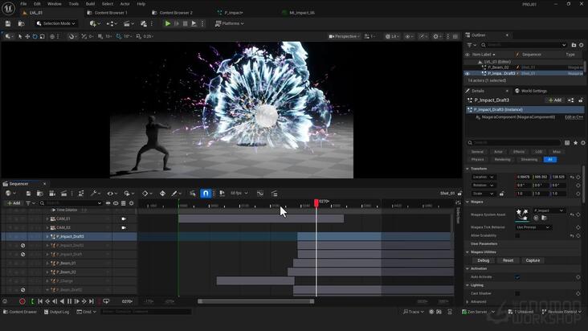Open the Perspective viewport dropdown

[x=344, y=36]
